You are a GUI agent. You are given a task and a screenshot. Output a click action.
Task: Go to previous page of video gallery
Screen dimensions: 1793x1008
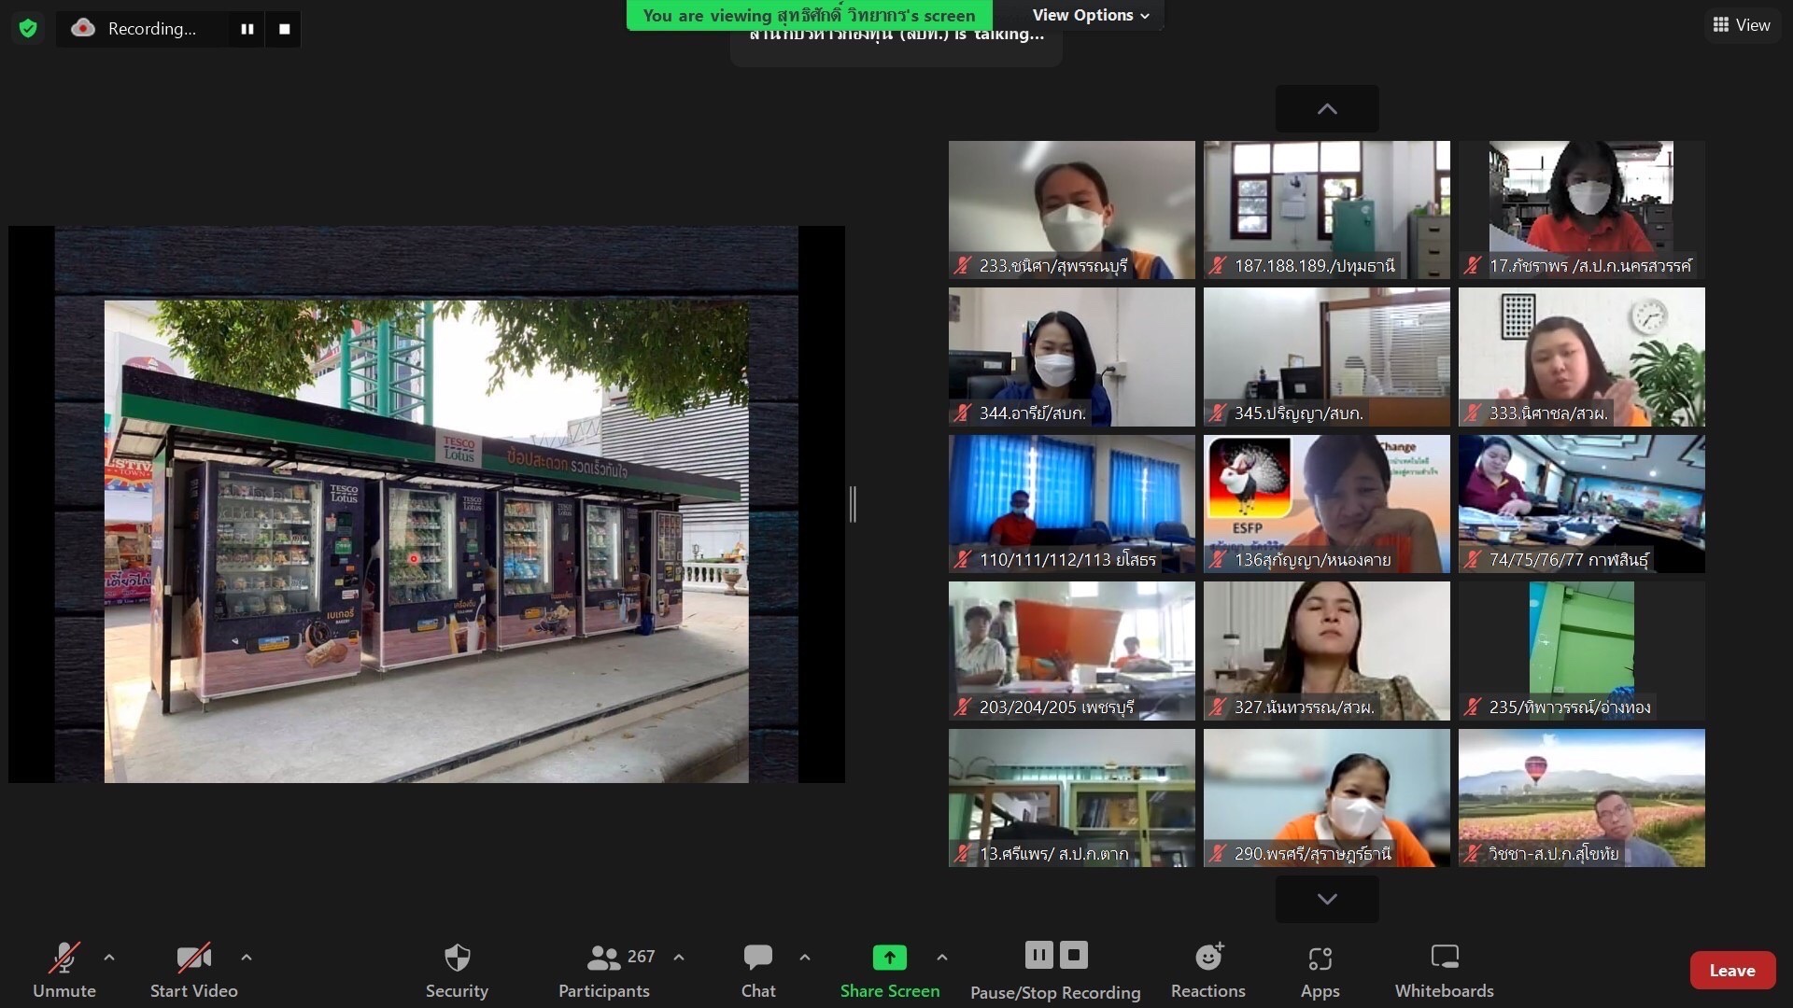coord(1326,109)
